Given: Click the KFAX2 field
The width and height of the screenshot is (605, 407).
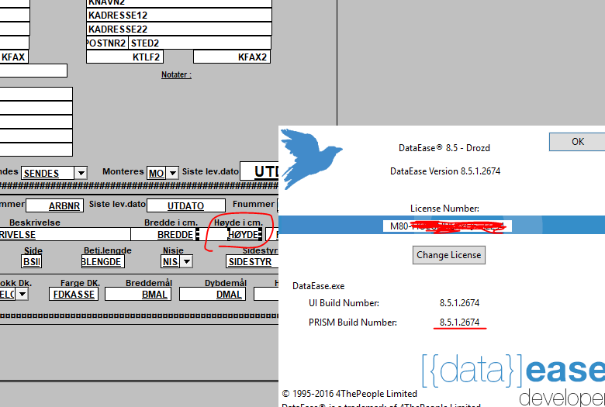Looking at the screenshot, I should click(231, 57).
